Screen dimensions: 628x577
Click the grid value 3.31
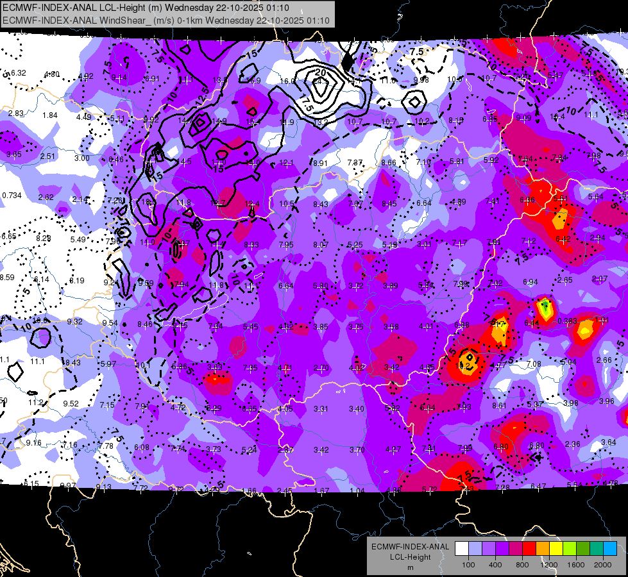pyautogui.click(x=321, y=409)
